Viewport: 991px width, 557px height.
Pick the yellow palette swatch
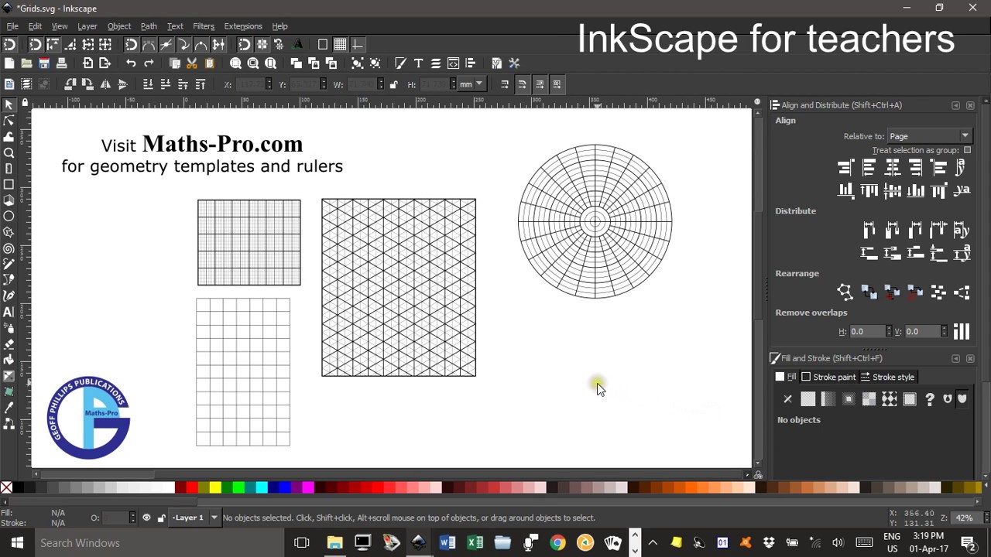click(x=215, y=487)
